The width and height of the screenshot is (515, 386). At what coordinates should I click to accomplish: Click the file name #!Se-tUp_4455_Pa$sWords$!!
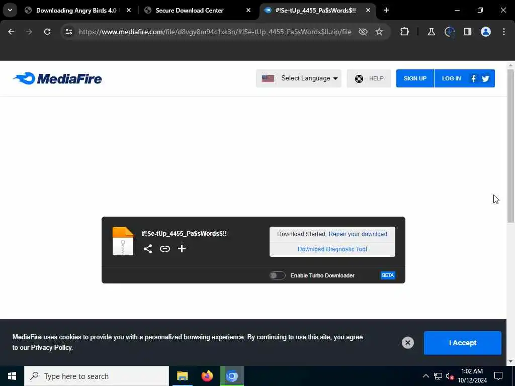pos(184,233)
